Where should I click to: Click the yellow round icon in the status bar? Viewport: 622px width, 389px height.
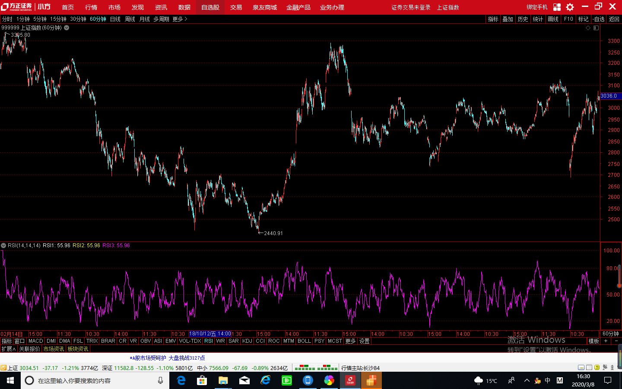click(x=597, y=367)
